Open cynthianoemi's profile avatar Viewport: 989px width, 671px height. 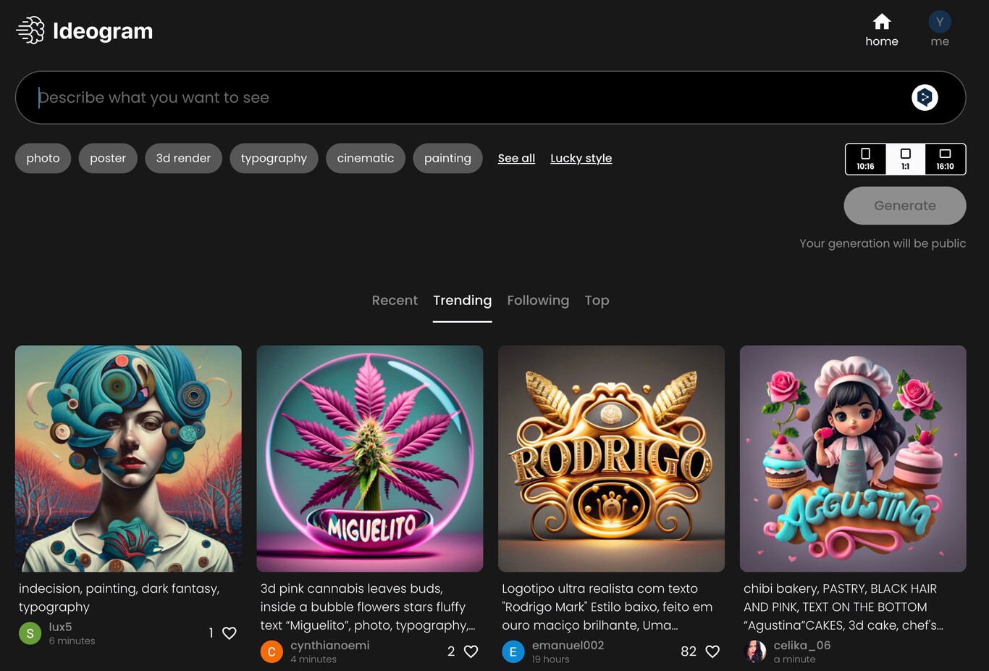[x=272, y=651]
